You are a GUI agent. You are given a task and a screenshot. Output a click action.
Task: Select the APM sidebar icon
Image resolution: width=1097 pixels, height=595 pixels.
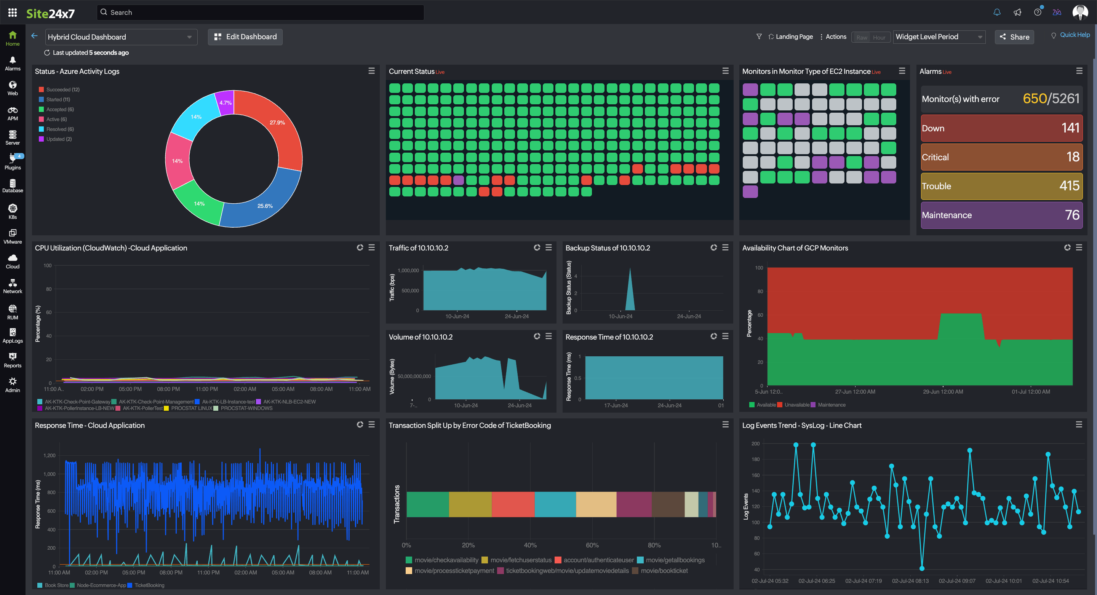[12, 113]
